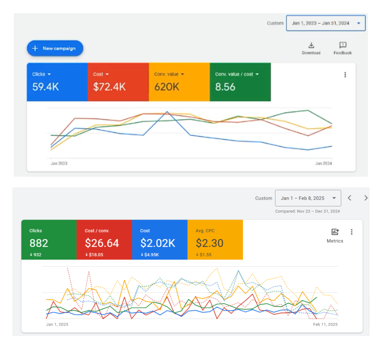
Task: Click the blue peak in the top chart
Action: (x=167, y=112)
